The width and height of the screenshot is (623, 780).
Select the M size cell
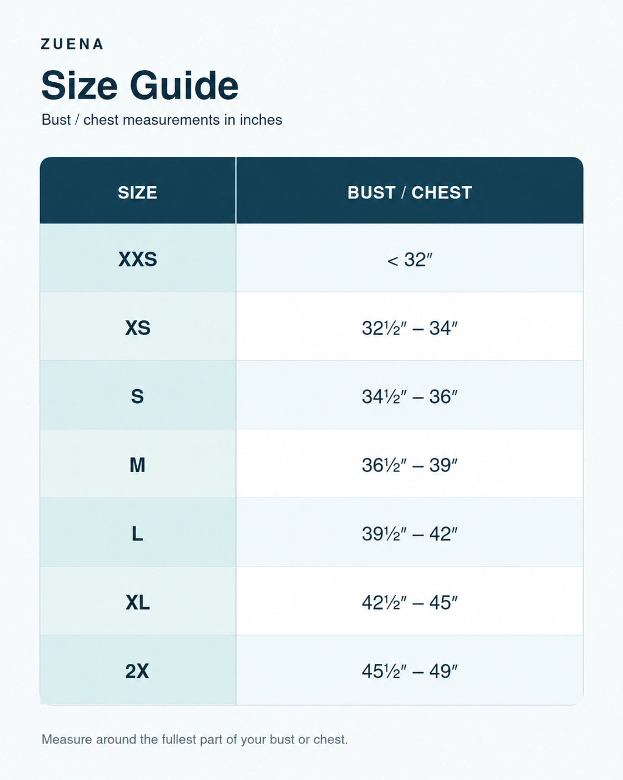(138, 464)
